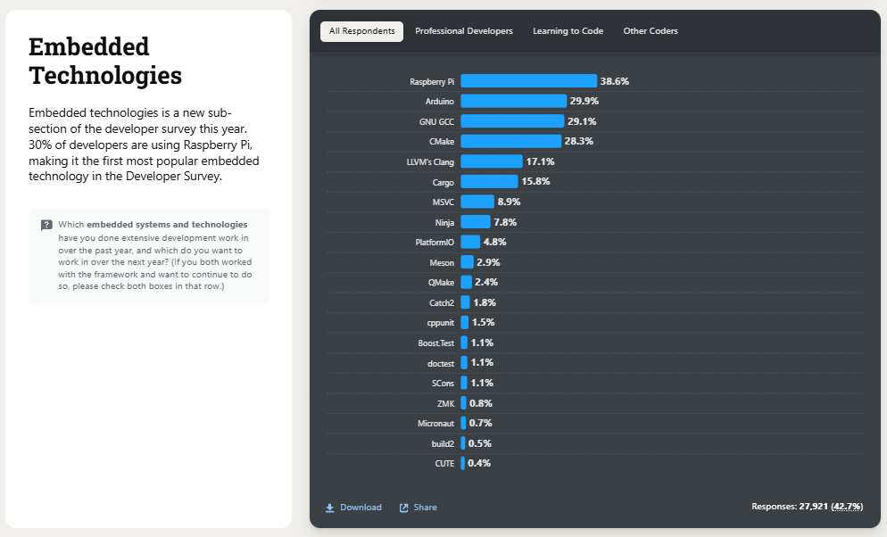
Task: Switch to Professional Developers tab
Action: (464, 31)
